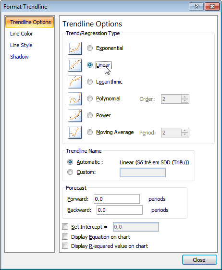Click the Forecast Forward periods field
This screenshot has width=222, height=270.
[117, 199]
